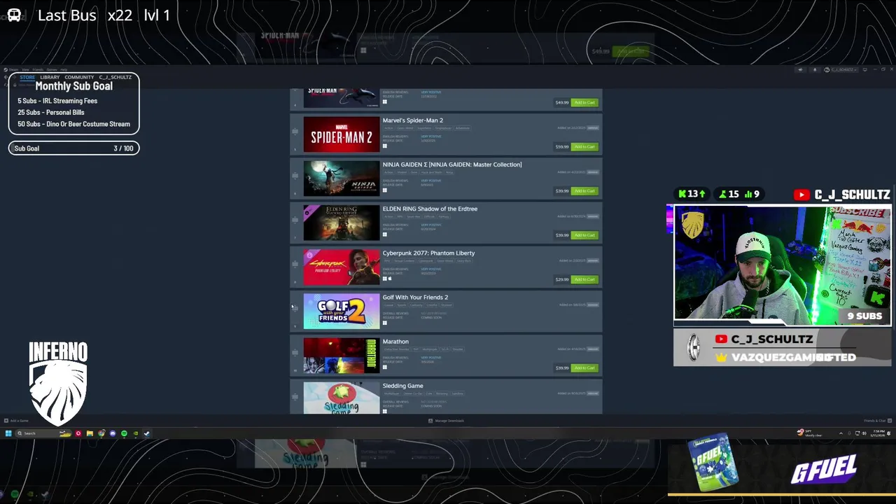Remove Cyberpunk 2077: Phantom Liberty from wishlist
Screen dimensions: 896x504
pos(593,260)
